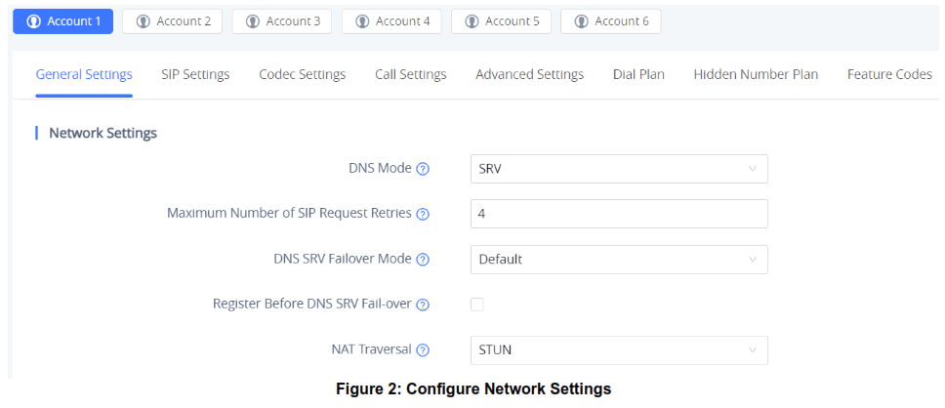Viewport: 945px width, 408px height.
Task: Click the chevron arrow of NAT Traversal field
Action: [752, 350]
